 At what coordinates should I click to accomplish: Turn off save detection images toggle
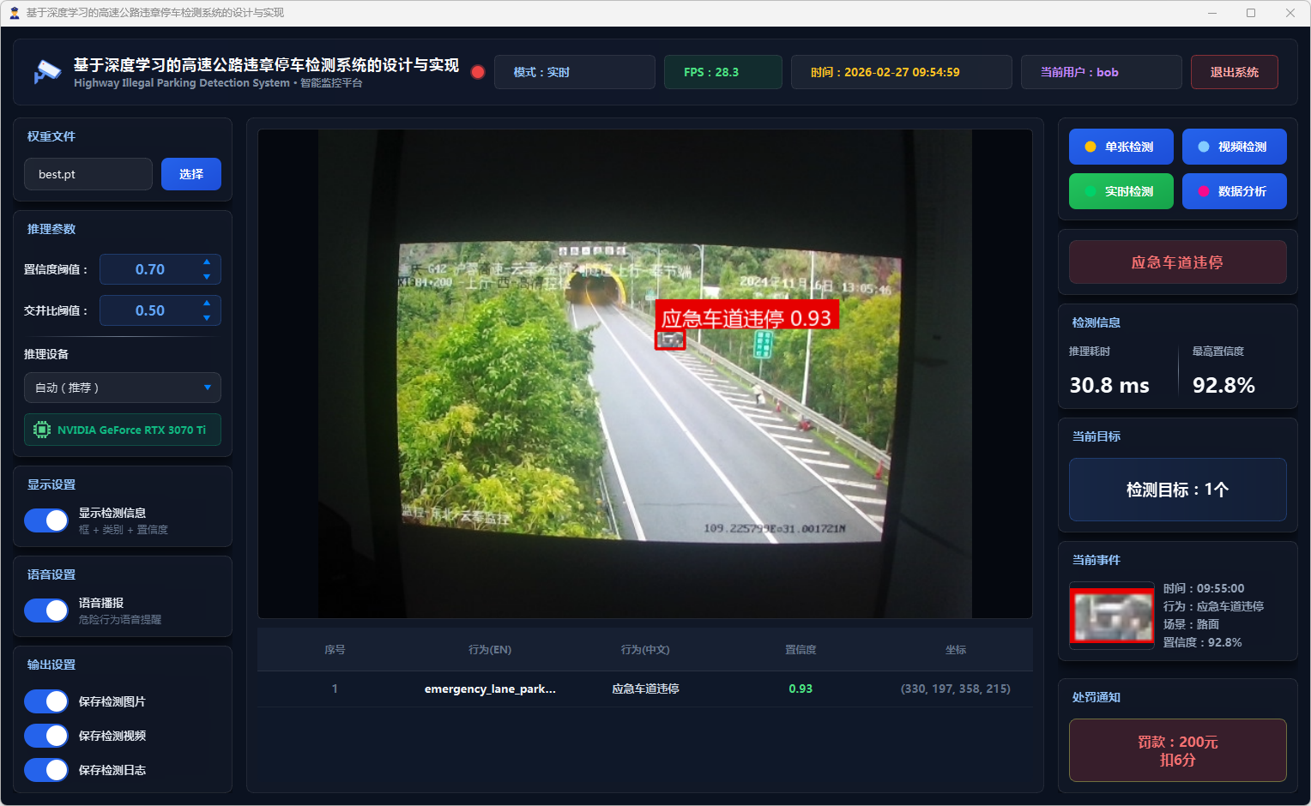(x=46, y=701)
